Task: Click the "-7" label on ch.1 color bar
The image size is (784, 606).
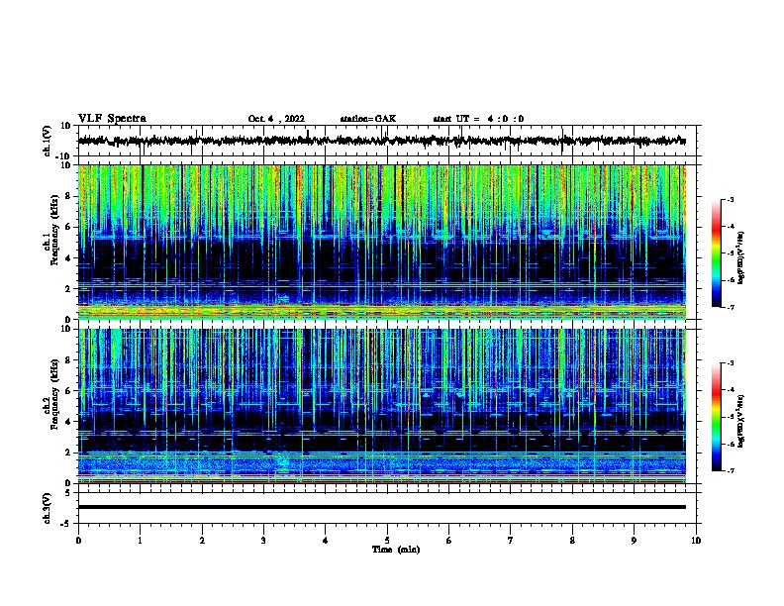Action: [730, 307]
